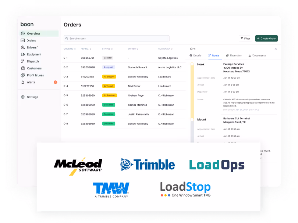Screen dimensions: 298x223
Task: Sort by STATUS column arrow
Action: point(112,49)
